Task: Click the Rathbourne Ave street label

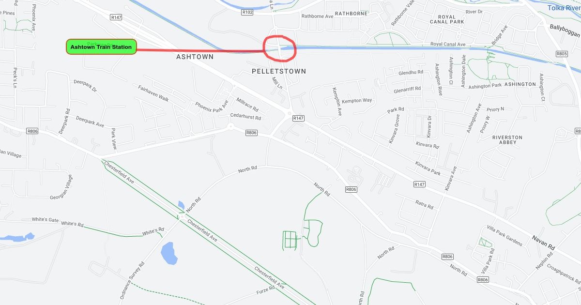Action: (318, 16)
